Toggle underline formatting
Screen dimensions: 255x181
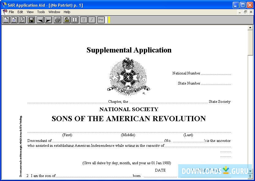[x=83, y=20]
